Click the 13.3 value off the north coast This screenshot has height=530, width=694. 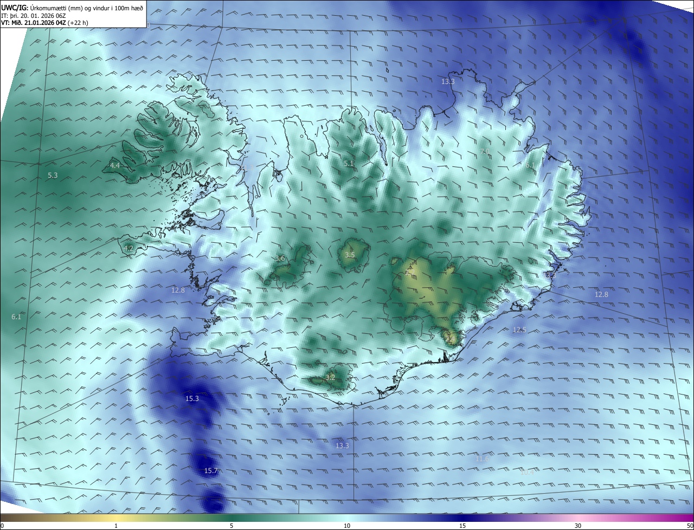448,81
